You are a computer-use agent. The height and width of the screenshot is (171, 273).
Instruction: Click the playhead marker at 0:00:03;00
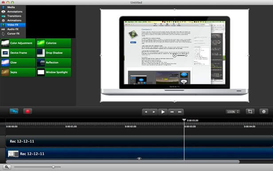pyautogui.click(x=184, y=120)
